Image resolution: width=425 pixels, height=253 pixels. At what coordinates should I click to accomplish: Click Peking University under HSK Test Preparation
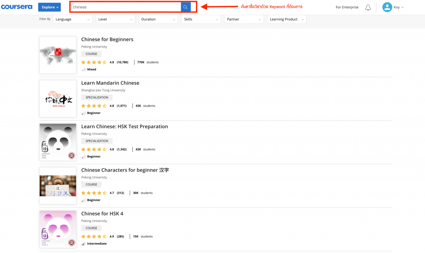click(x=94, y=134)
